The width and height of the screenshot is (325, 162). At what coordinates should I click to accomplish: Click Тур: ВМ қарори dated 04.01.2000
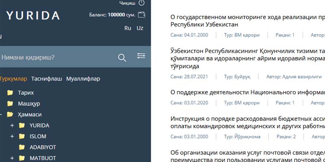[242, 35]
